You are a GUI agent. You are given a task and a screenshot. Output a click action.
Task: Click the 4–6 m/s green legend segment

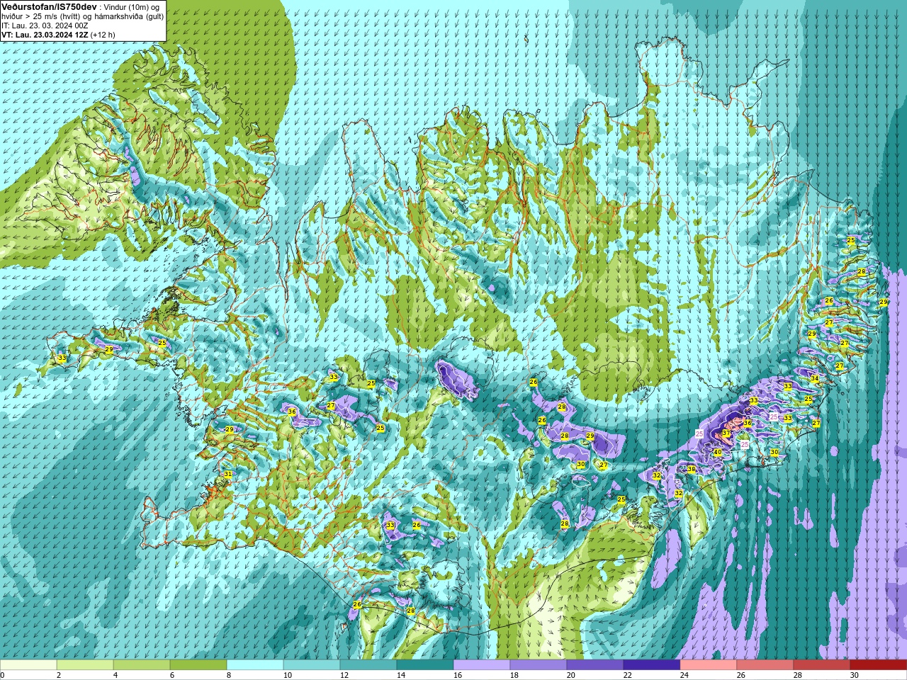click(142, 665)
